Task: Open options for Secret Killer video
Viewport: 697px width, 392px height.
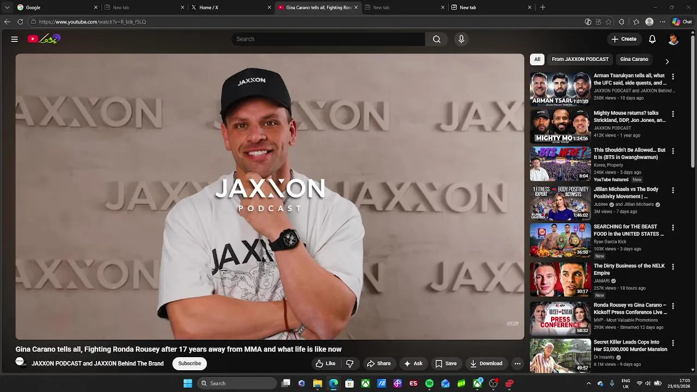Action: (x=673, y=344)
